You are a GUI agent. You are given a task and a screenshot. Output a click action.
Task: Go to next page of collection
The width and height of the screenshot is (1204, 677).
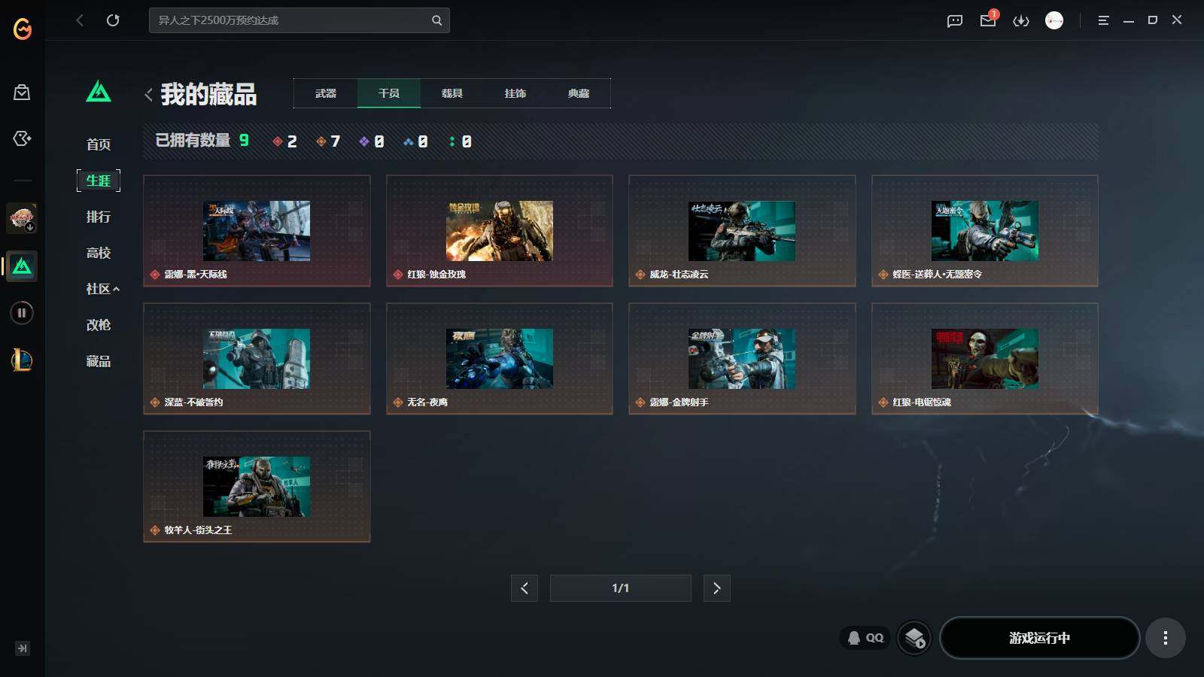pyautogui.click(x=716, y=588)
